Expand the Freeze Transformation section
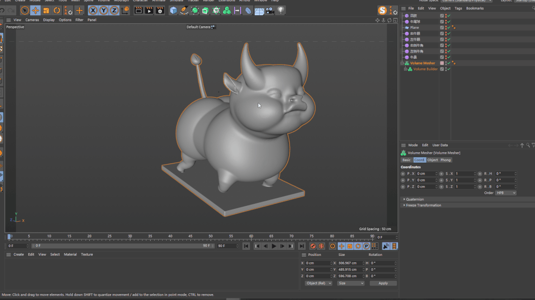Screen dimensions: 535x300 [x=422, y=205]
